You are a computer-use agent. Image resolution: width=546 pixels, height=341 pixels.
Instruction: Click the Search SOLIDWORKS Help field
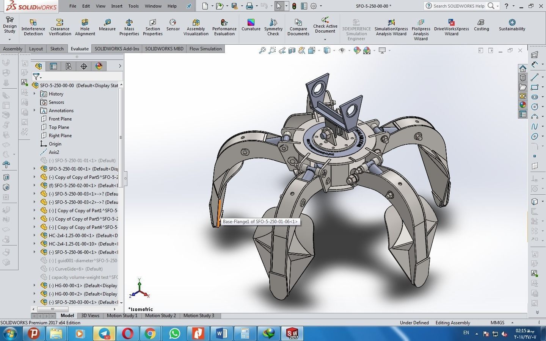click(x=459, y=6)
